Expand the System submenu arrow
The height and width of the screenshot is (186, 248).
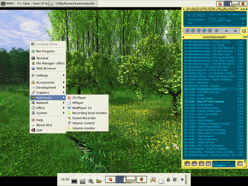(x=64, y=113)
